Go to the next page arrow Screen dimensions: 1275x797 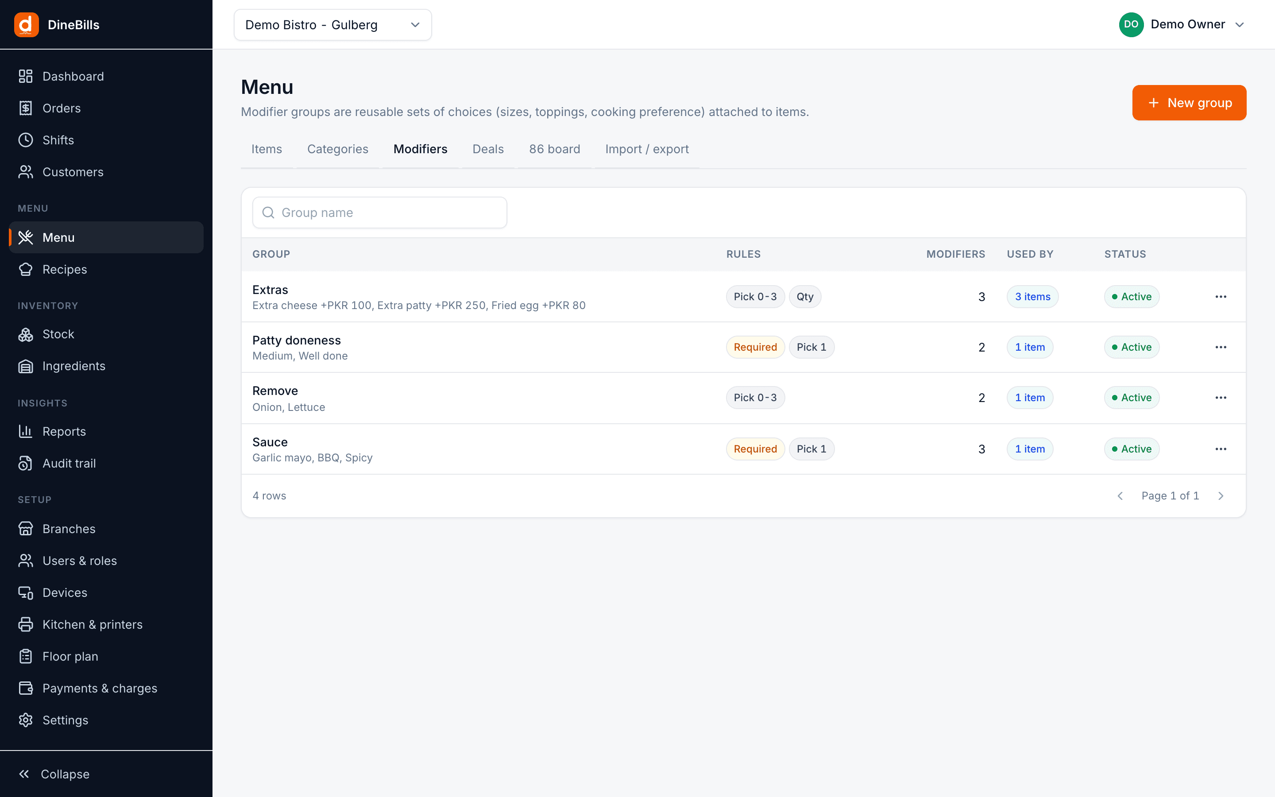point(1221,496)
